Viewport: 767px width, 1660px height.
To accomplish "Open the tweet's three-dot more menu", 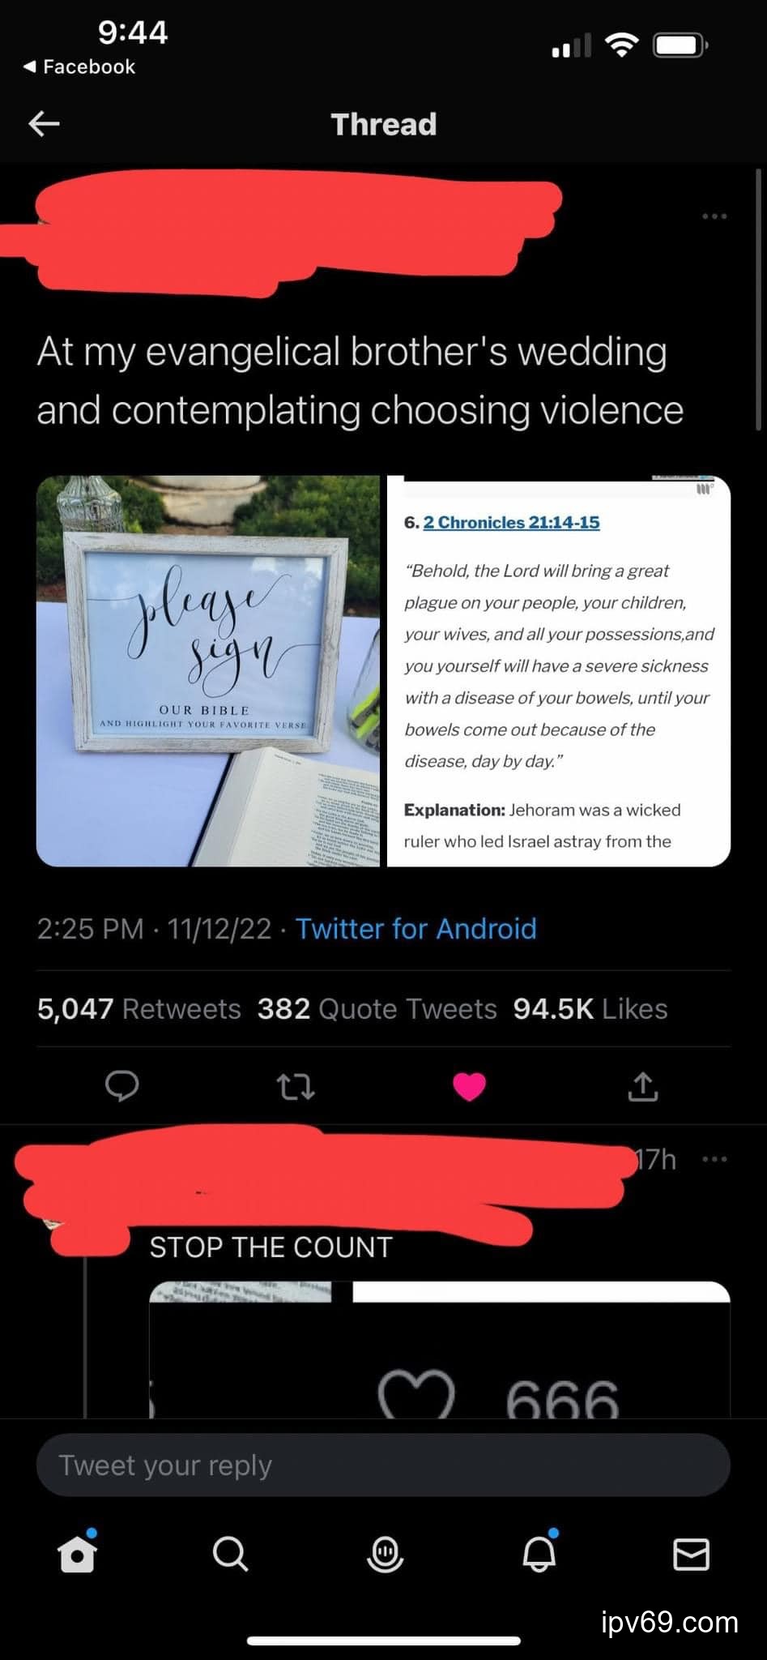I will pyautogui.click(x=714, y=216).
